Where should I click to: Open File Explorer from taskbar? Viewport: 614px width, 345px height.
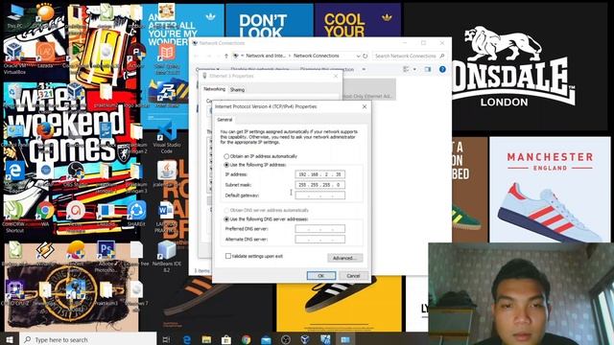click(x=206, y=339)
